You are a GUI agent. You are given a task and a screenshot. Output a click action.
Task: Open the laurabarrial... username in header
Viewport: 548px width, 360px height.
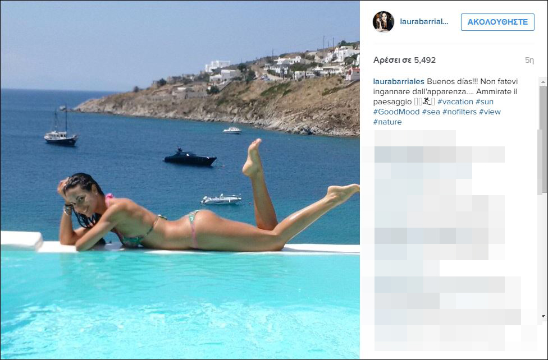[424, 22]
